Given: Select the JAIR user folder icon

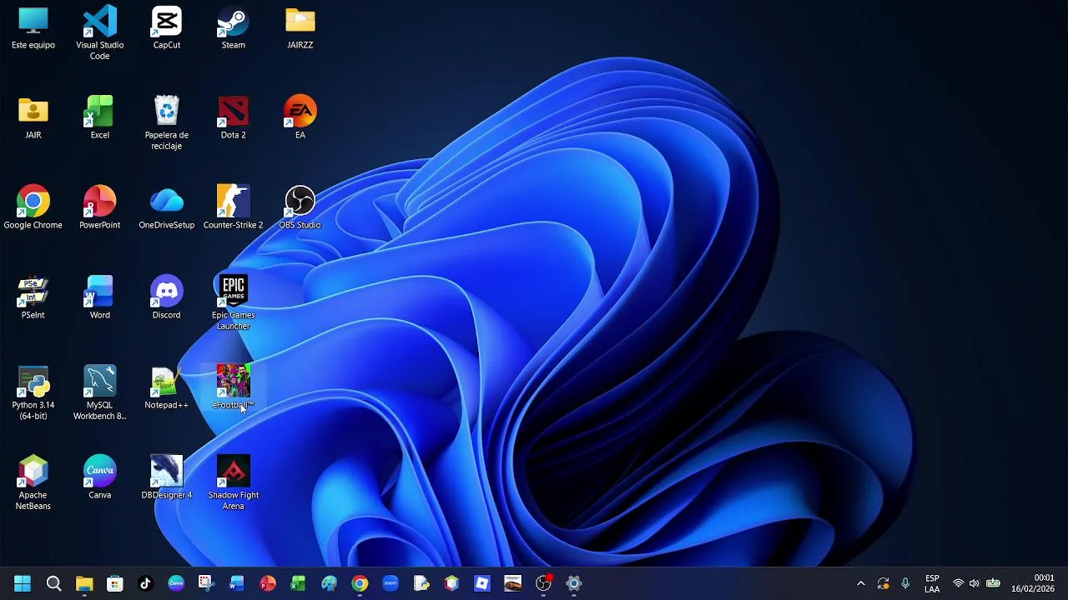Looking at the screenshot, I should point(33,118).
